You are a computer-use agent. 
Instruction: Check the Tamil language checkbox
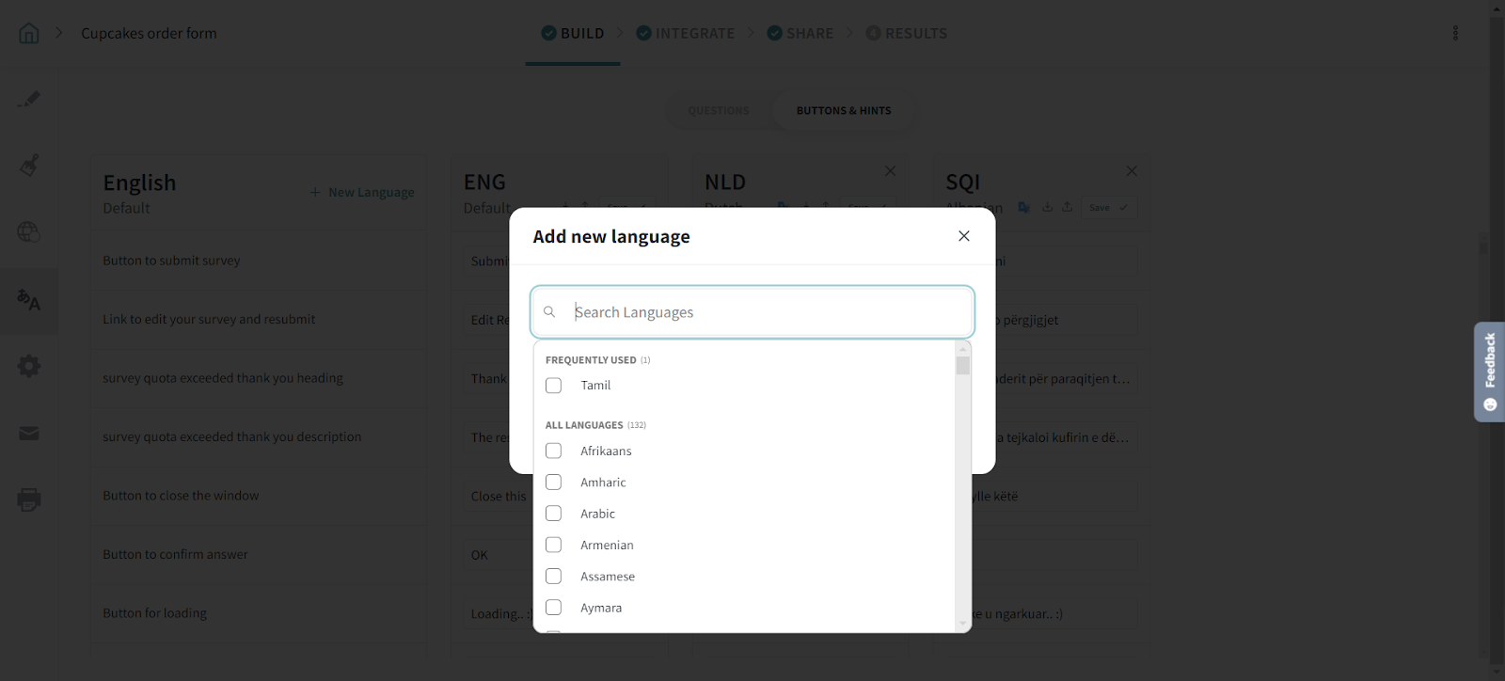554,386
